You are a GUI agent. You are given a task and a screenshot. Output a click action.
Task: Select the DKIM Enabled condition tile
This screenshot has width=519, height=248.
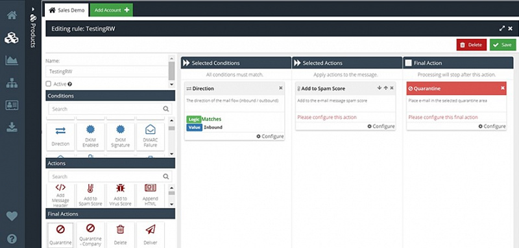click(x=90, y=137)
